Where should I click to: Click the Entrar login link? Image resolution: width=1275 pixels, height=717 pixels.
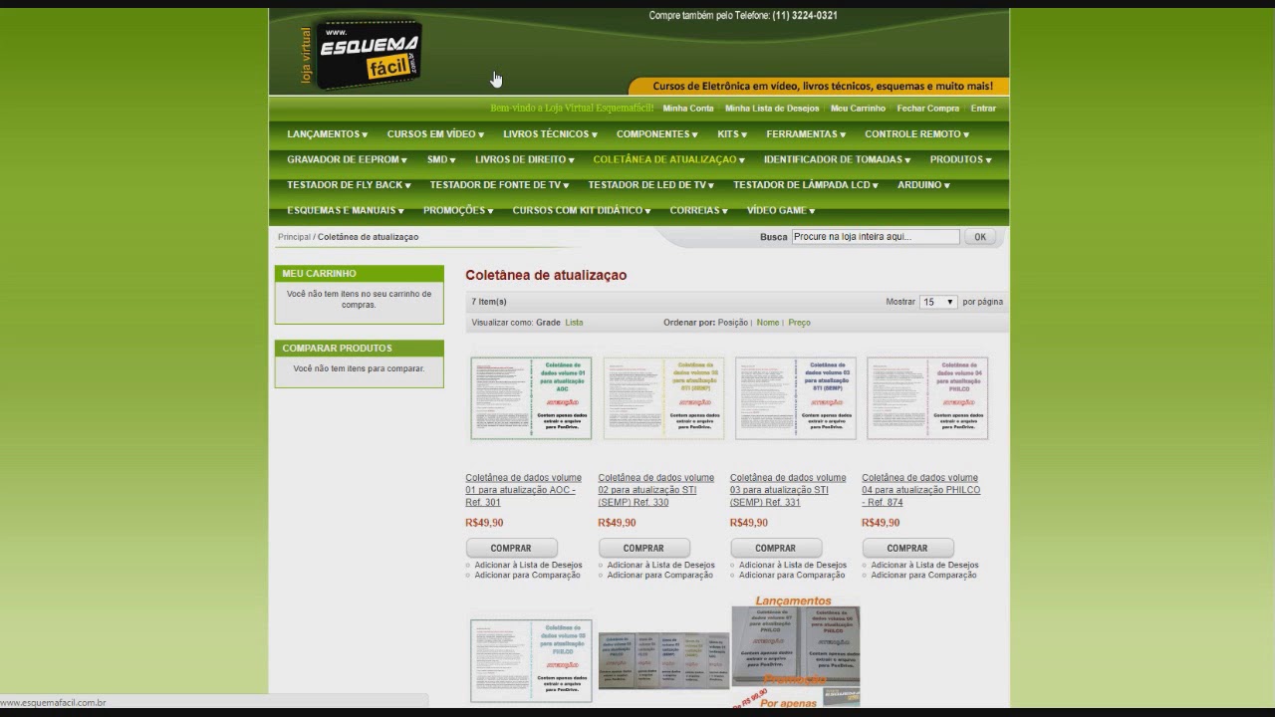tap(983, 109)
